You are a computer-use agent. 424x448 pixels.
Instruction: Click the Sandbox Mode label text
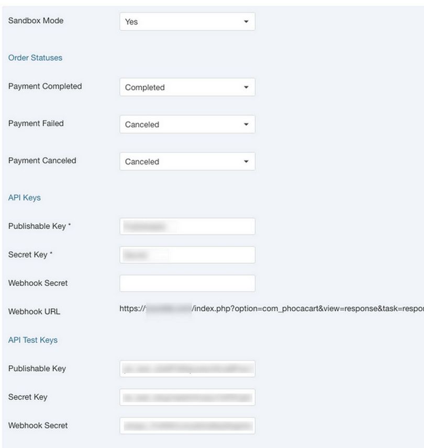click(x=36, y=21)
